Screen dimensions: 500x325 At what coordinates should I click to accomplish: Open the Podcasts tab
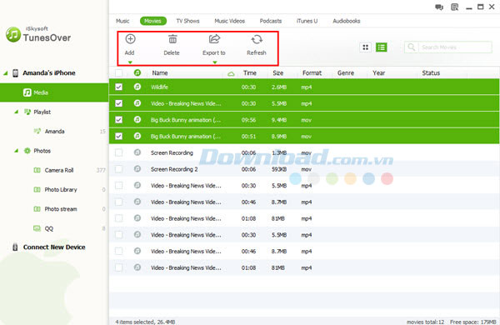[x=271, y=21]
